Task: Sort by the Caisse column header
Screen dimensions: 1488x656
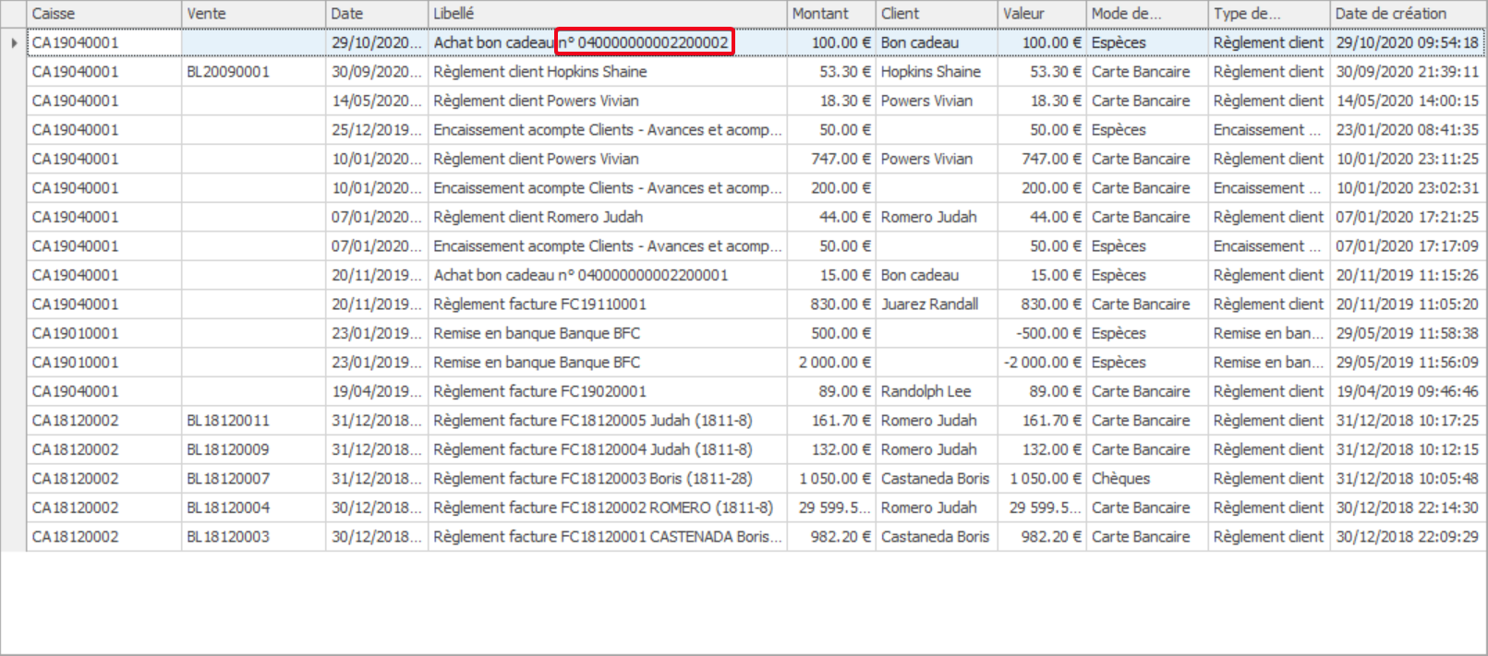Action: coord(104,14)
